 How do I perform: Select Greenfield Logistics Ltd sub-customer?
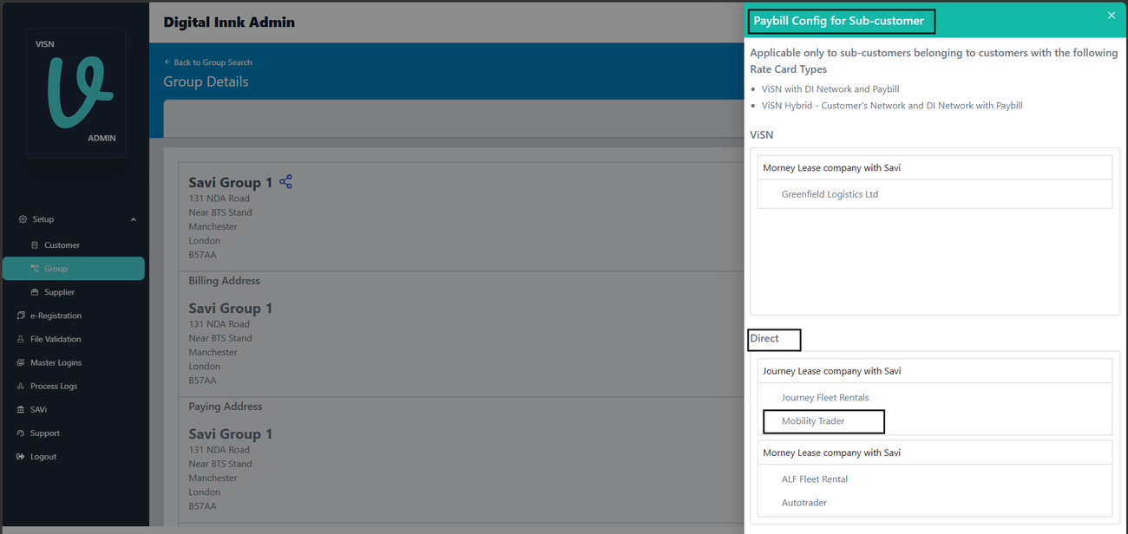tap(830, 194)
